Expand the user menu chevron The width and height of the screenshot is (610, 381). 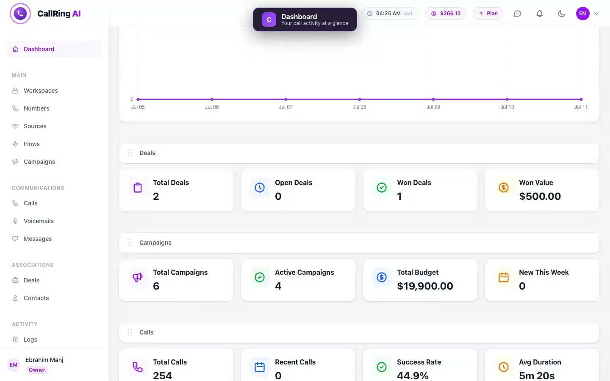[596, 14]
